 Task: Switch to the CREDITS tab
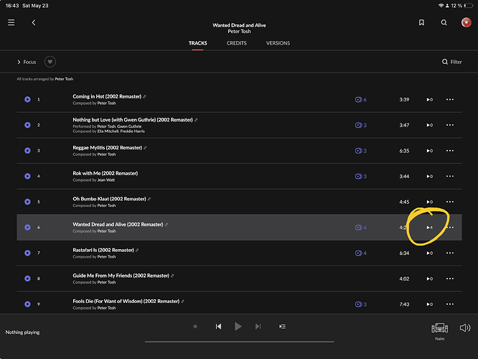(237, 43)
